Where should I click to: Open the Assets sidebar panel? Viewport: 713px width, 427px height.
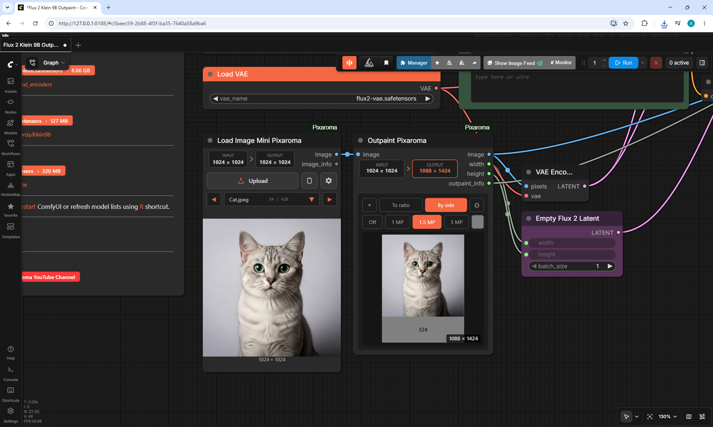[x=11, y=85]
